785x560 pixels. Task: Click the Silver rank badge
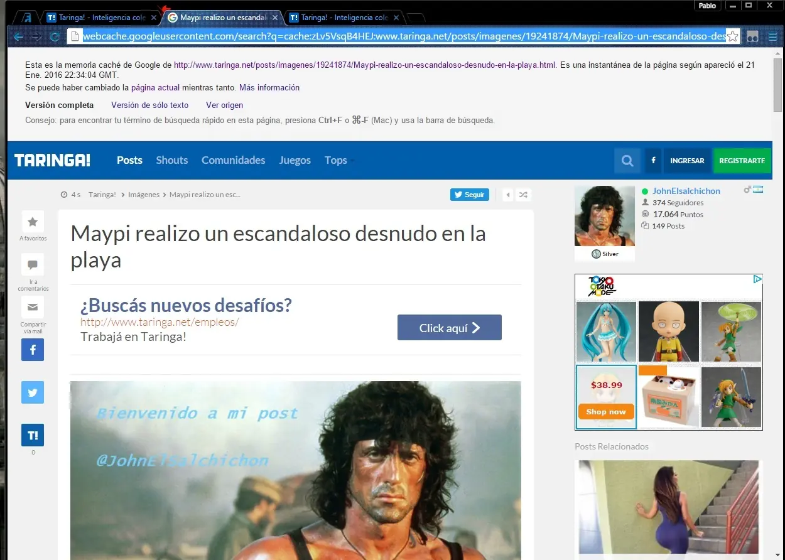pyautogui.click(x=605, y=254)
